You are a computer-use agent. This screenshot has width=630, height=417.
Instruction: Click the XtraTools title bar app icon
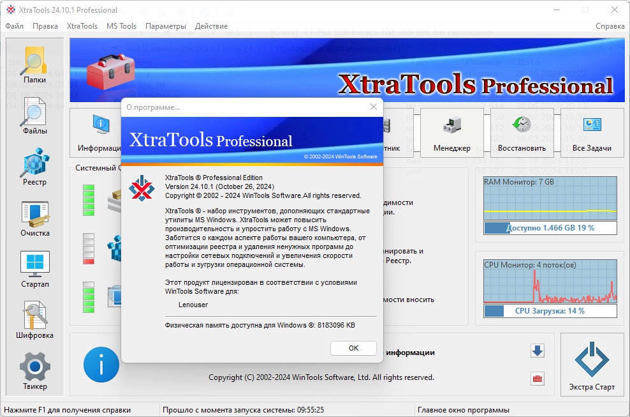click(x=11, y=10)
